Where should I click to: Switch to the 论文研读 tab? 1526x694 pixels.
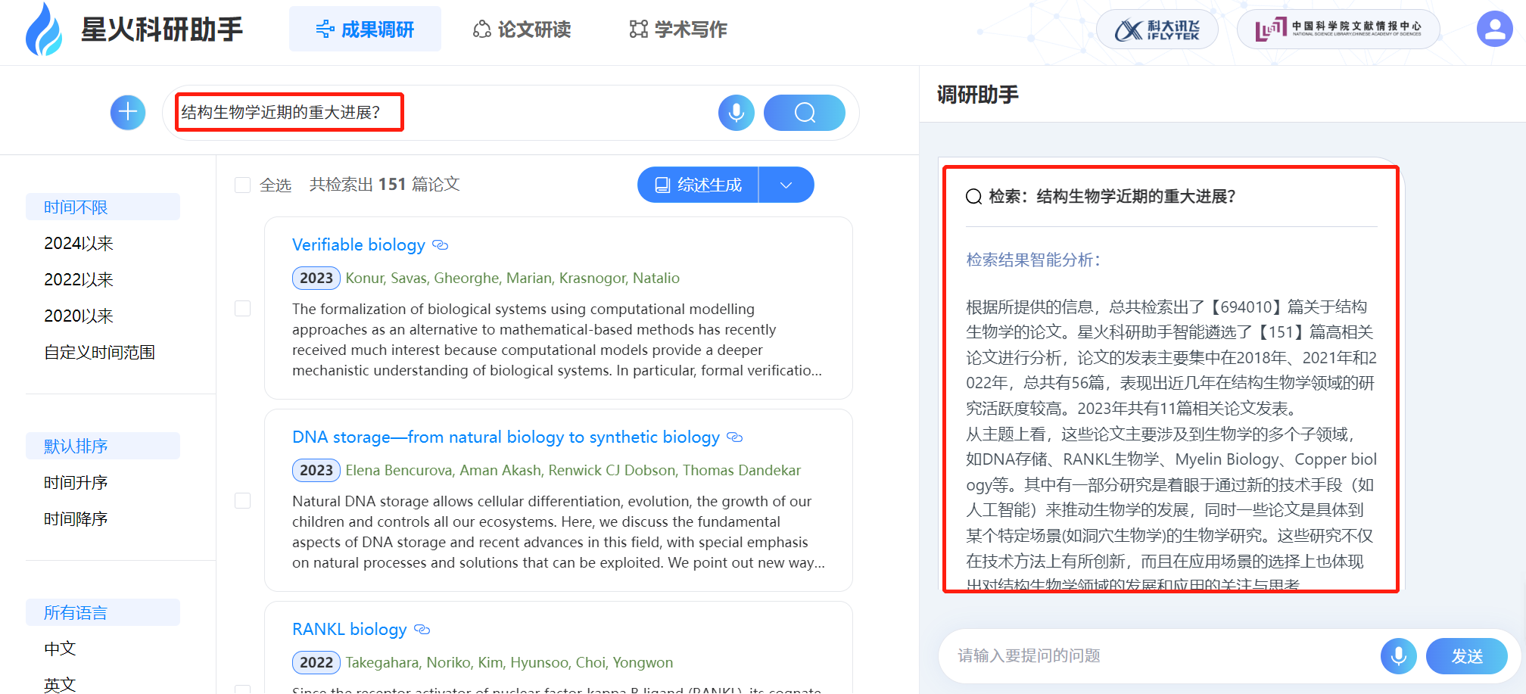click(522, 30)
